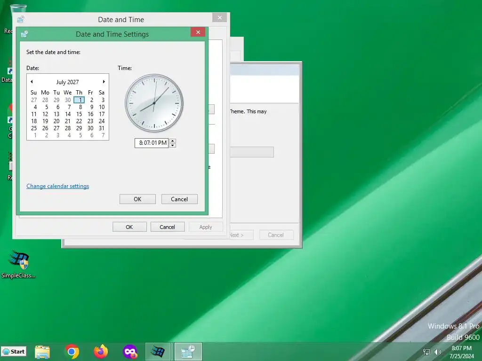Select June 27 in the calendar
The width and height of the screenshot is (482, 361).
34,100
